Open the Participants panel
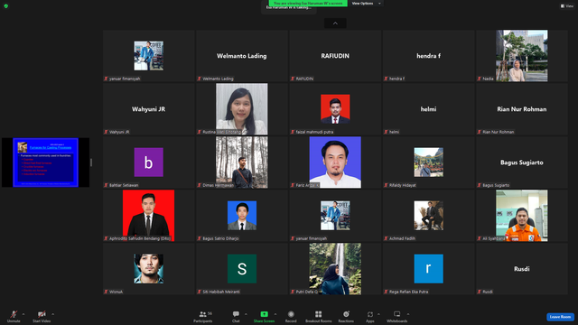Image resolution: width=578 pixels, height=325 pixels. point(203,316)
